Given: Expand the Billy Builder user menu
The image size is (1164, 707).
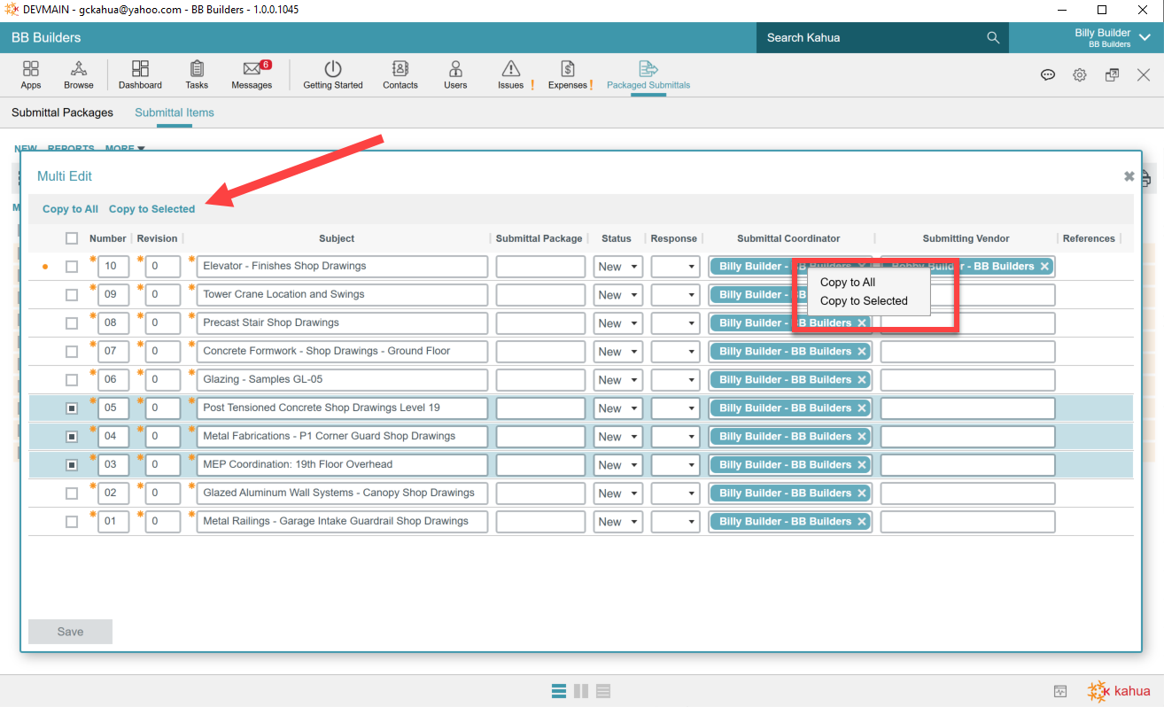Looking at the screenshot, I should pyautogui.click(x=1144, y=37).
